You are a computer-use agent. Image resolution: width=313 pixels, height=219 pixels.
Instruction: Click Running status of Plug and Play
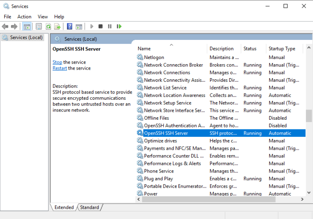tap(252, 179)
